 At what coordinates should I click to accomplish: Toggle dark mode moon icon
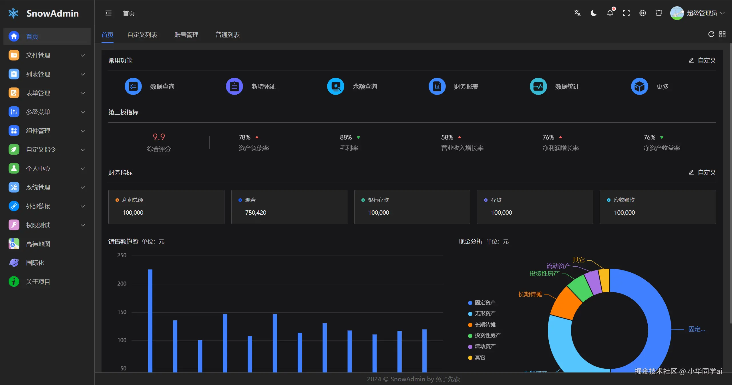coord(594,13)
